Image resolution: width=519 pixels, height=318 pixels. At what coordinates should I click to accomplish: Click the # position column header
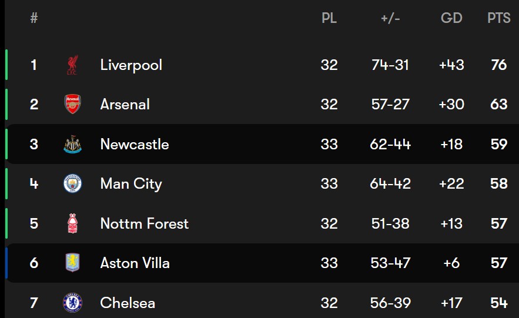pyautogui.click(x=34, y=18)
